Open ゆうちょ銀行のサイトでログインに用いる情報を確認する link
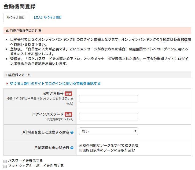This screenshot has height=170, width=195. click(x=55, y=83)
